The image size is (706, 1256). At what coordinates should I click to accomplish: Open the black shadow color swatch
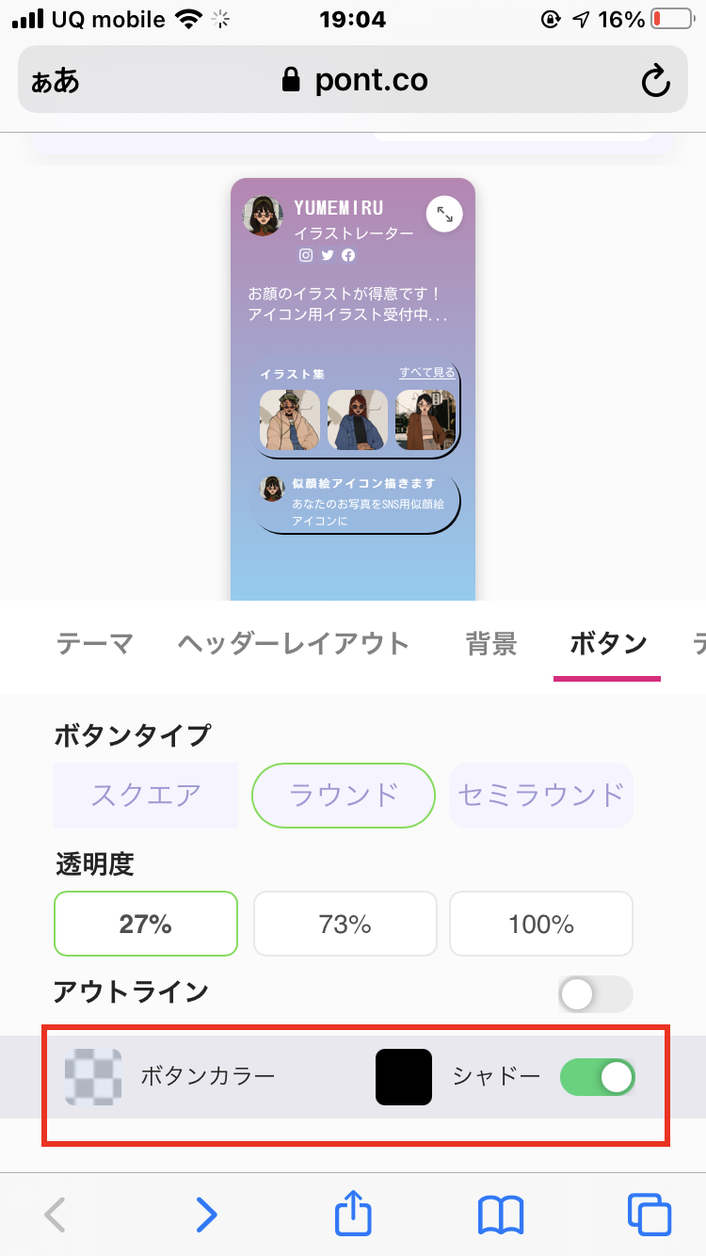tap(404, 1077)
